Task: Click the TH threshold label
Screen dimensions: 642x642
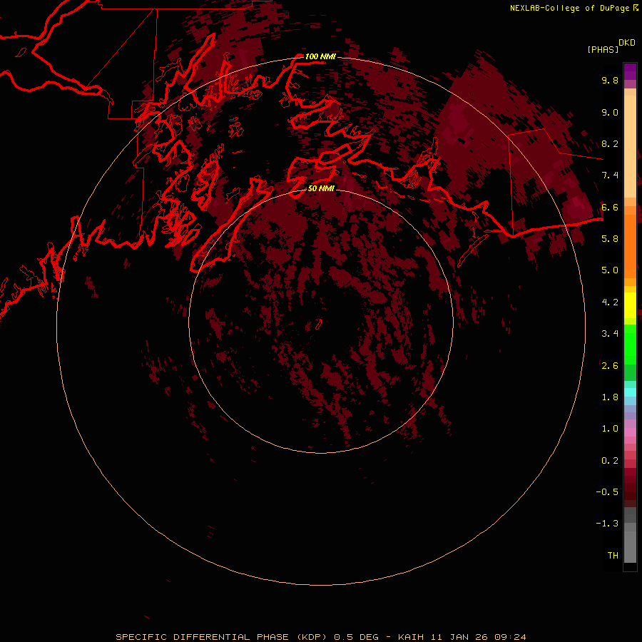Action: click(613, 556)
